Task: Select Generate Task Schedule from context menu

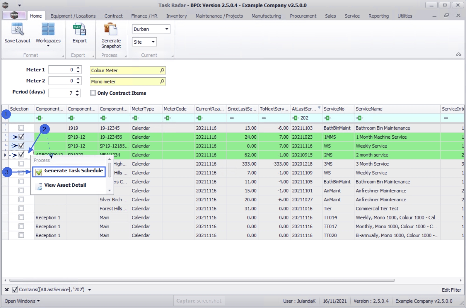Action: click(73, 171)
